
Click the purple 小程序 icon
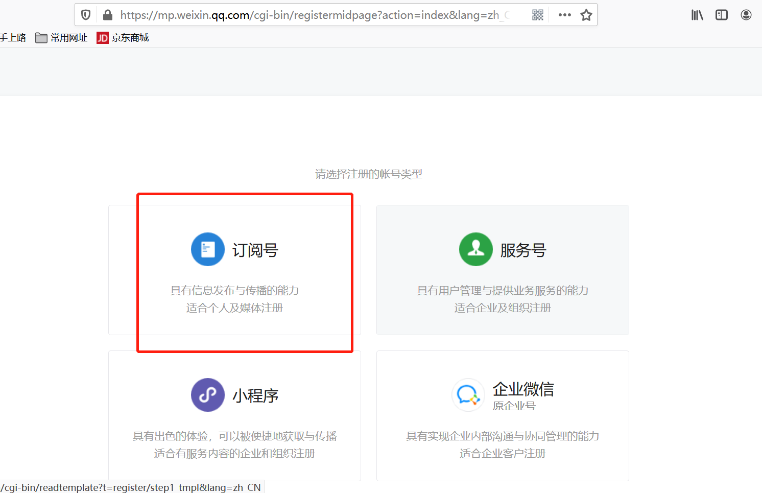208,395
